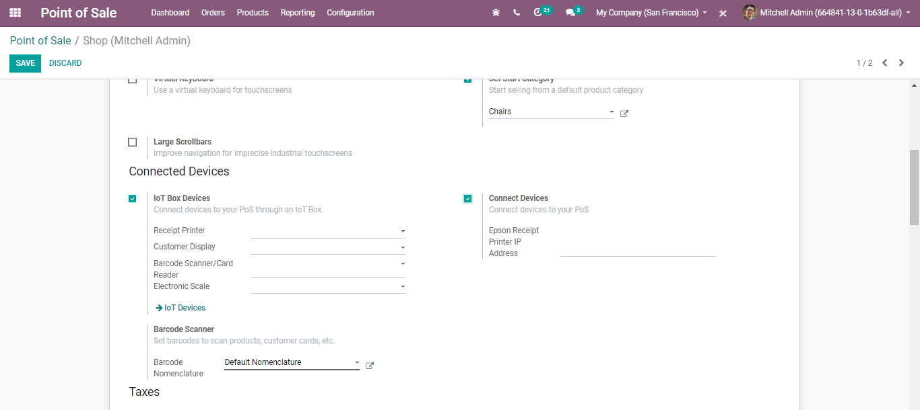Open activities clock icon with 21 badge
This screenshot has width=920, height=410.
point(542,12)
